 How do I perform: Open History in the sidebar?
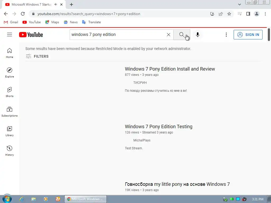pyautogui.click(x=10, y=151)
